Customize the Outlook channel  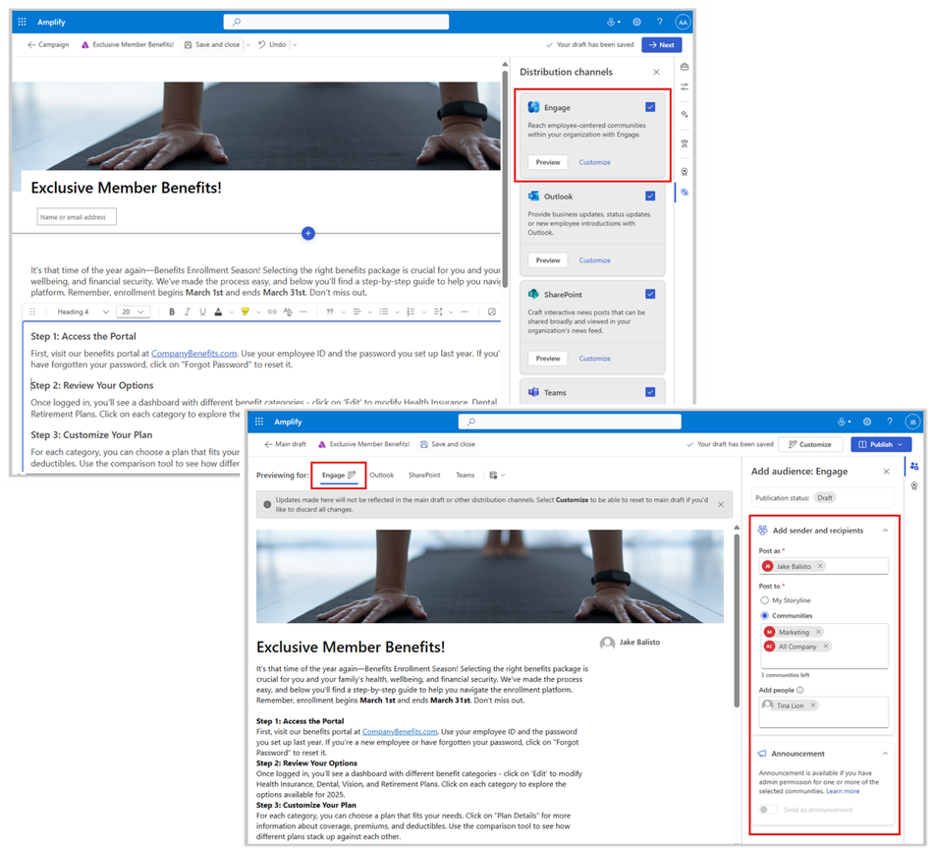(594, 259)
